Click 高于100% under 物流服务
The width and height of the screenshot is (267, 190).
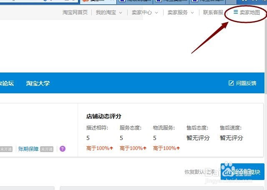pos(166,148)
